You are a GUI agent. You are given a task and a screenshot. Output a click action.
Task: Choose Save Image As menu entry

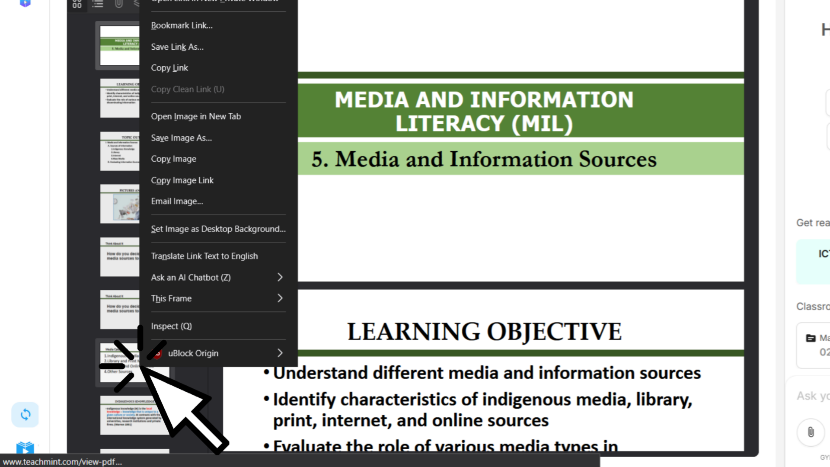(x=181, y=138)
